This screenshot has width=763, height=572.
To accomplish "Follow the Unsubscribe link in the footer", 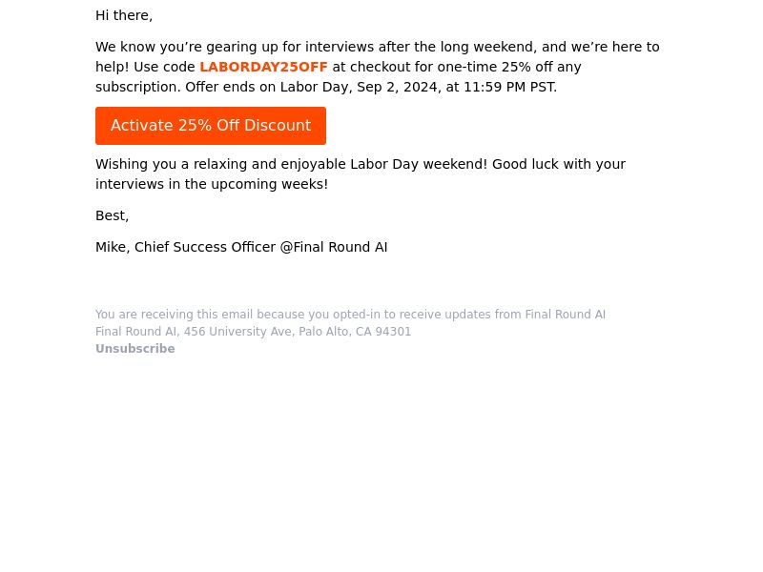I will pos(135,349).
